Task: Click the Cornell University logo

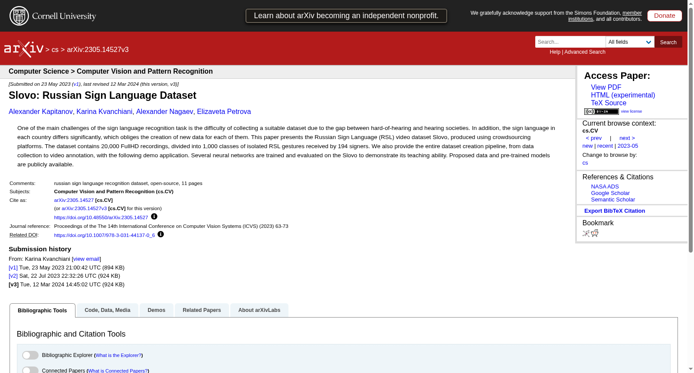Action: [x=53, y=16]
